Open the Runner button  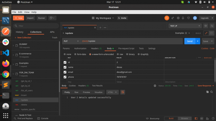pos(42,18)
